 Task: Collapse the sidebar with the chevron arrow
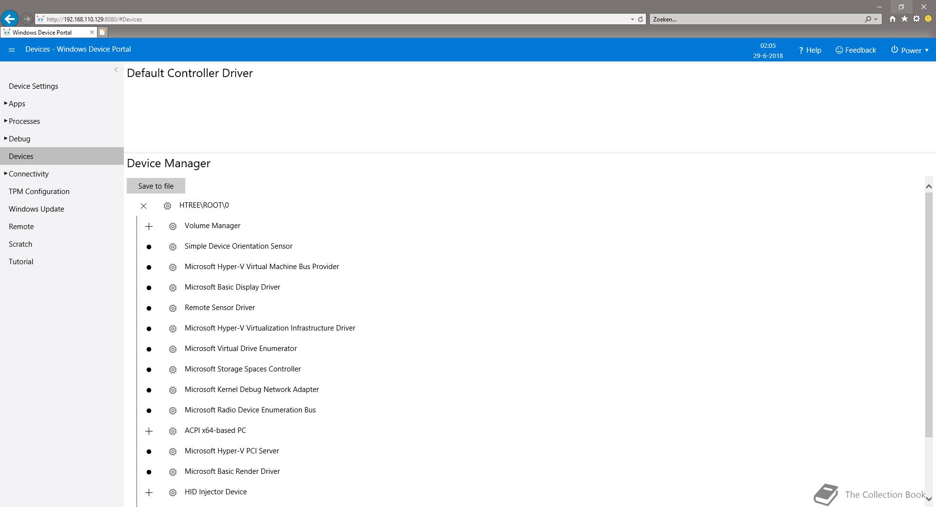[x=116, y=70]
